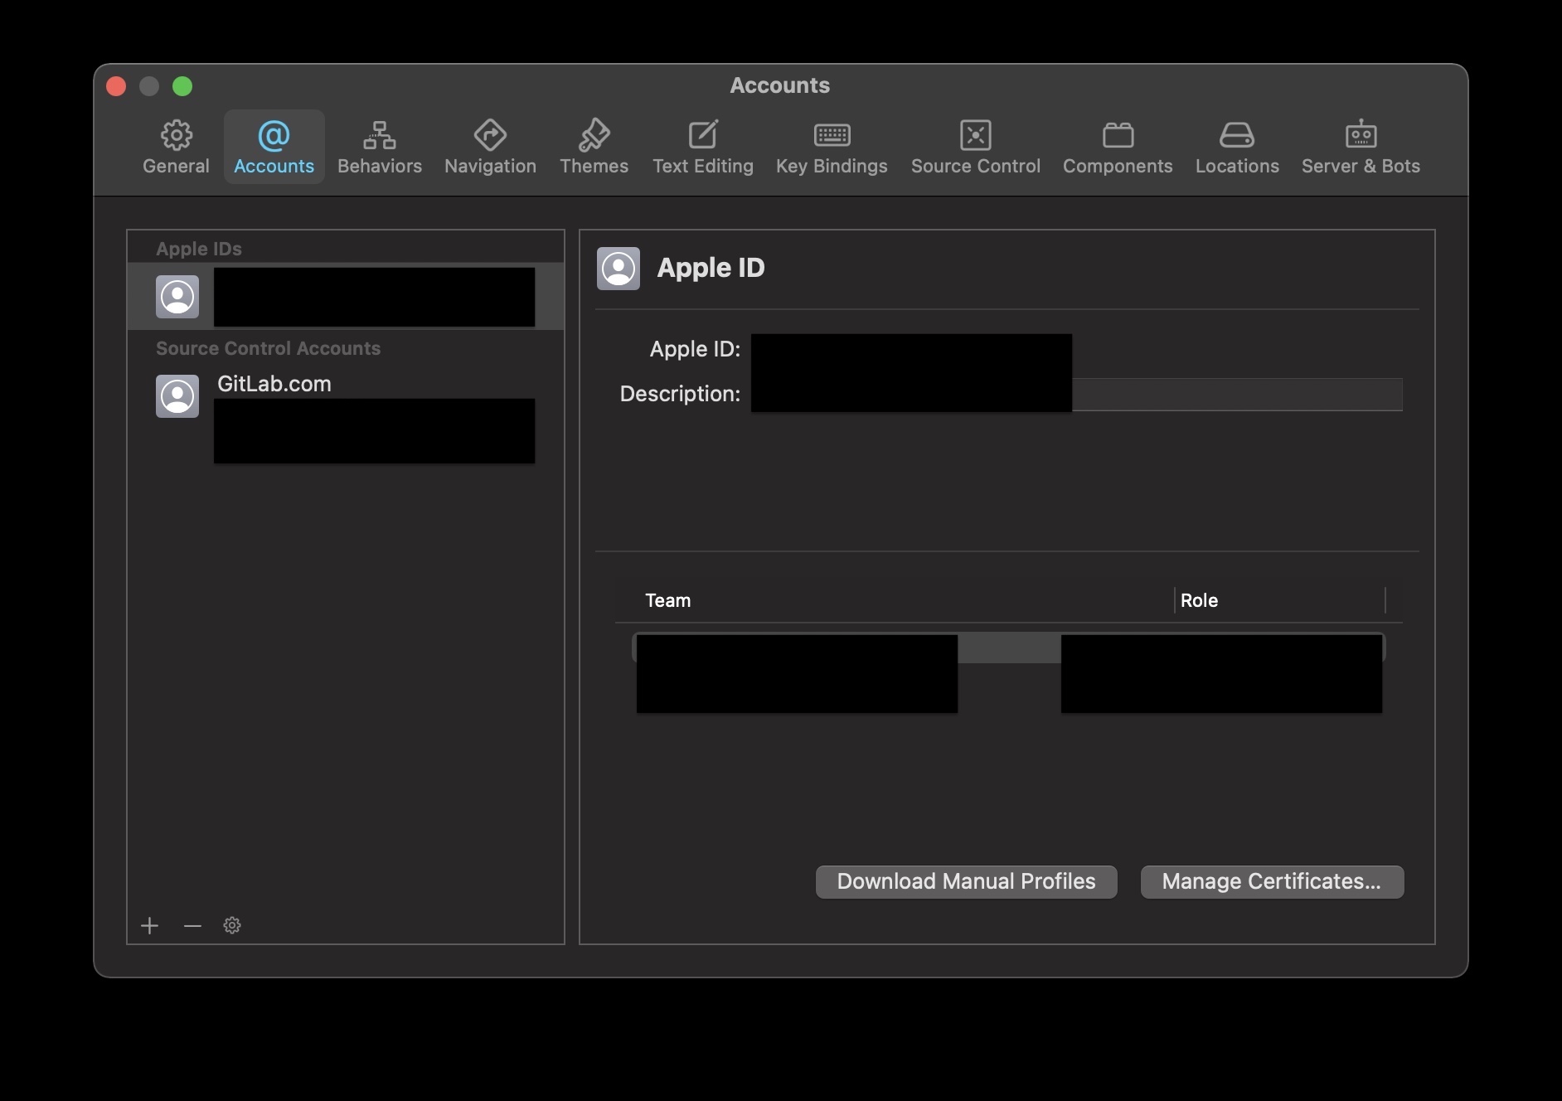Select the Accounts tab icon

pos(273,146)
